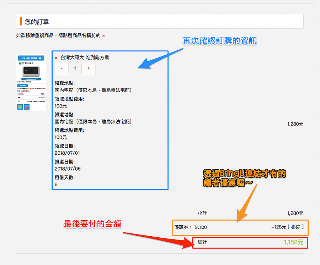Click the 您的訂單 heading
320x265 pixels.
(x=37, y=22)
